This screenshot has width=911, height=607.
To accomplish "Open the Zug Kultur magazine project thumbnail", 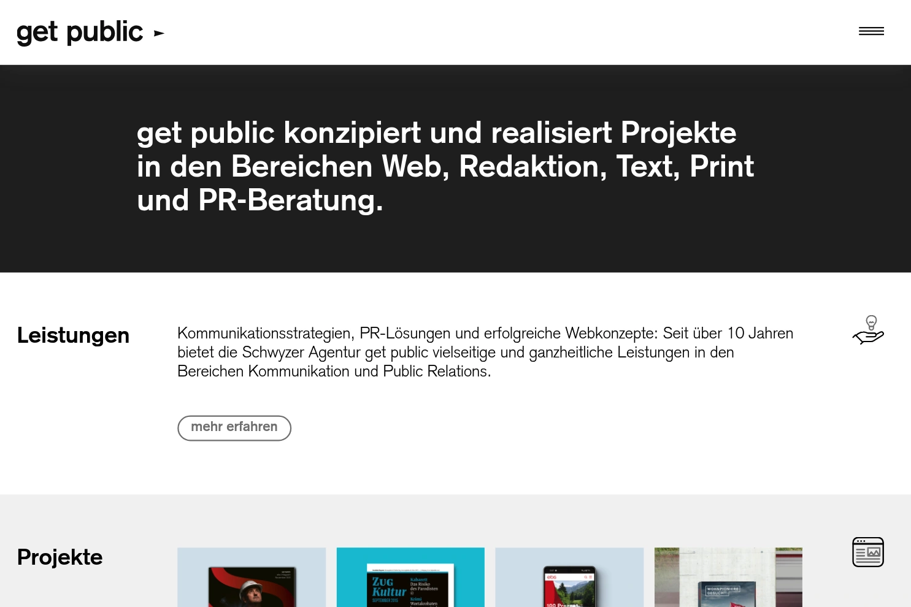I will point(410,577).
